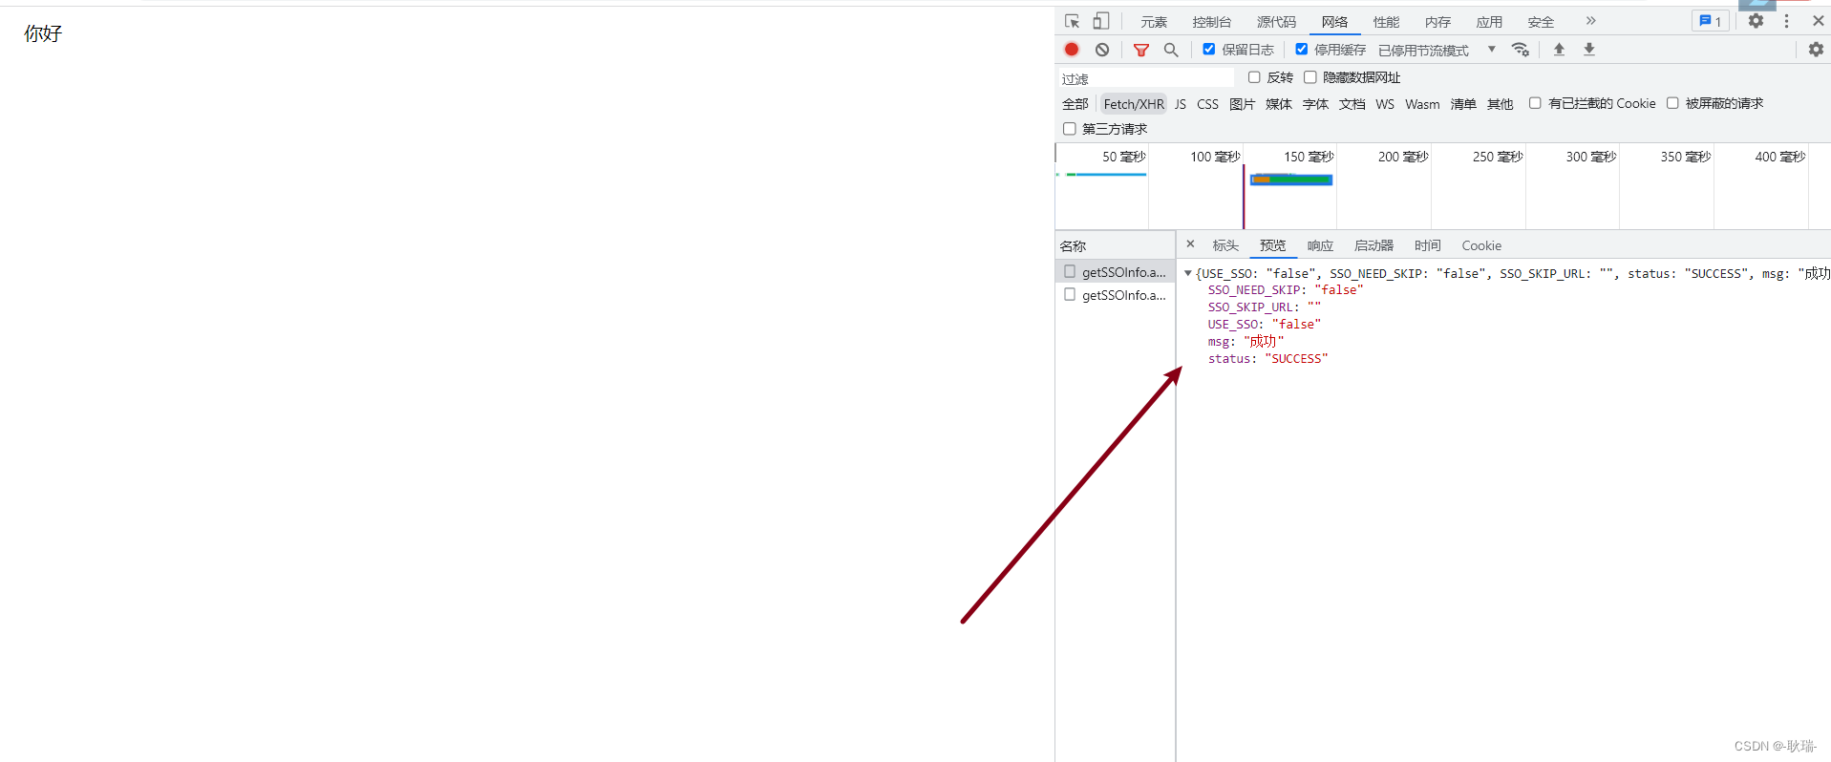Open the 响应 Response detail tab
This screenshot has height=762, width=1831.
[1320, 245]
